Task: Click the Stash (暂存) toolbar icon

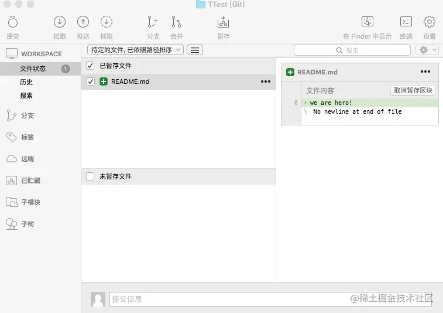Action: point(223,22)
